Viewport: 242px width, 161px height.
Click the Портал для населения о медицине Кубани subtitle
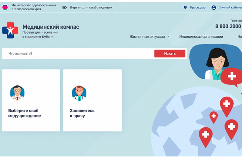40,34
